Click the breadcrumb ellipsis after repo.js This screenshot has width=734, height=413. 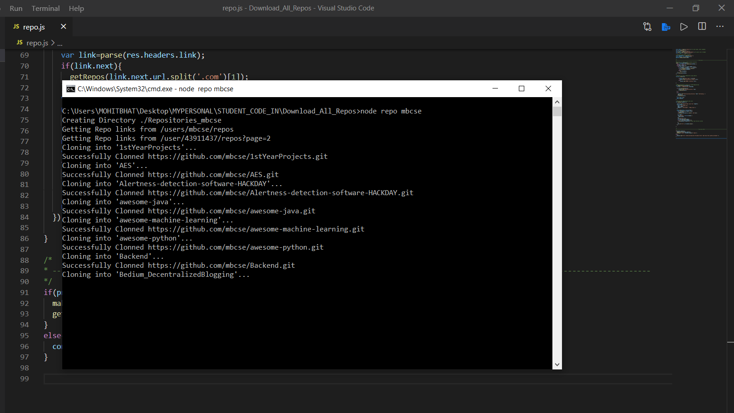point(60,44)
